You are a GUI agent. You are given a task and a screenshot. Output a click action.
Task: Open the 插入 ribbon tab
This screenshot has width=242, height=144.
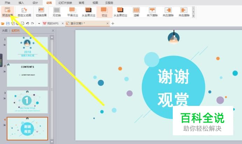click(21, 2)
